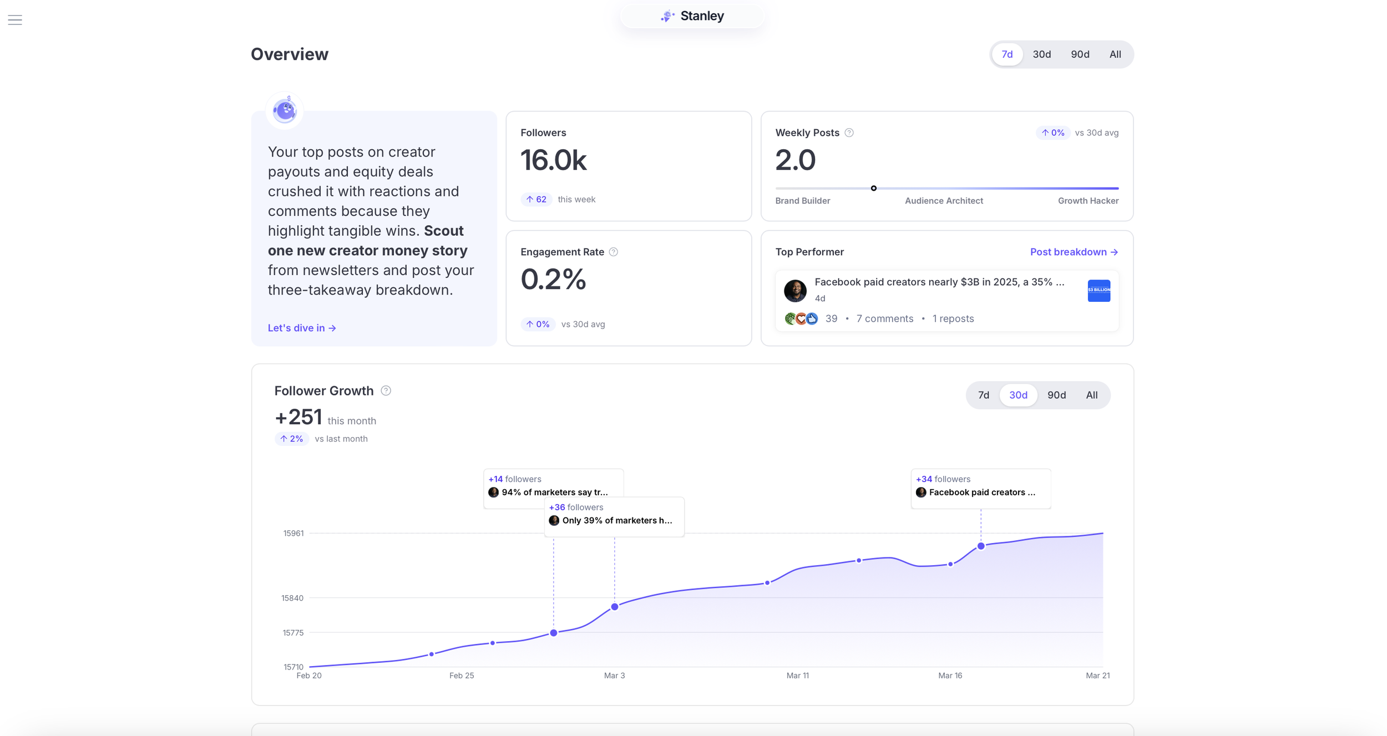The width and height of the screenshot is (1387, 736).
Task: Open the $3 Billion post thumbnail
Action: (x=1099, y=290)
